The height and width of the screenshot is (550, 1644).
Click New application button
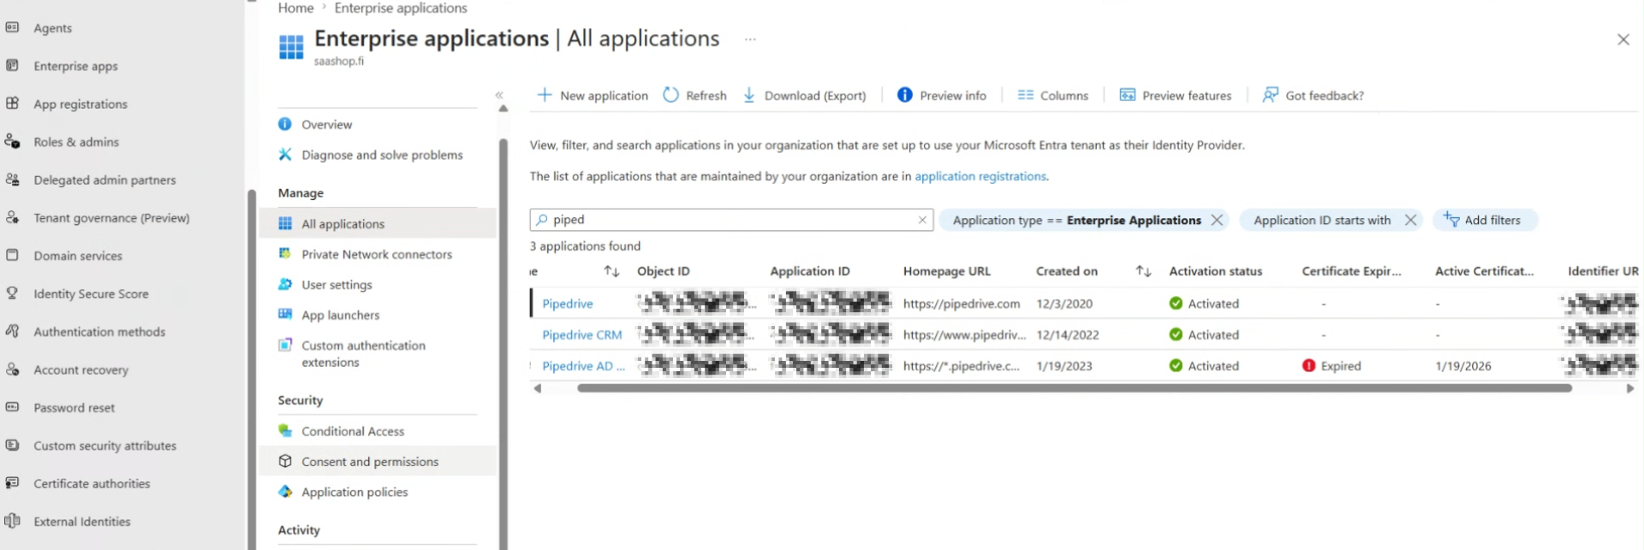tap(593, 96)
